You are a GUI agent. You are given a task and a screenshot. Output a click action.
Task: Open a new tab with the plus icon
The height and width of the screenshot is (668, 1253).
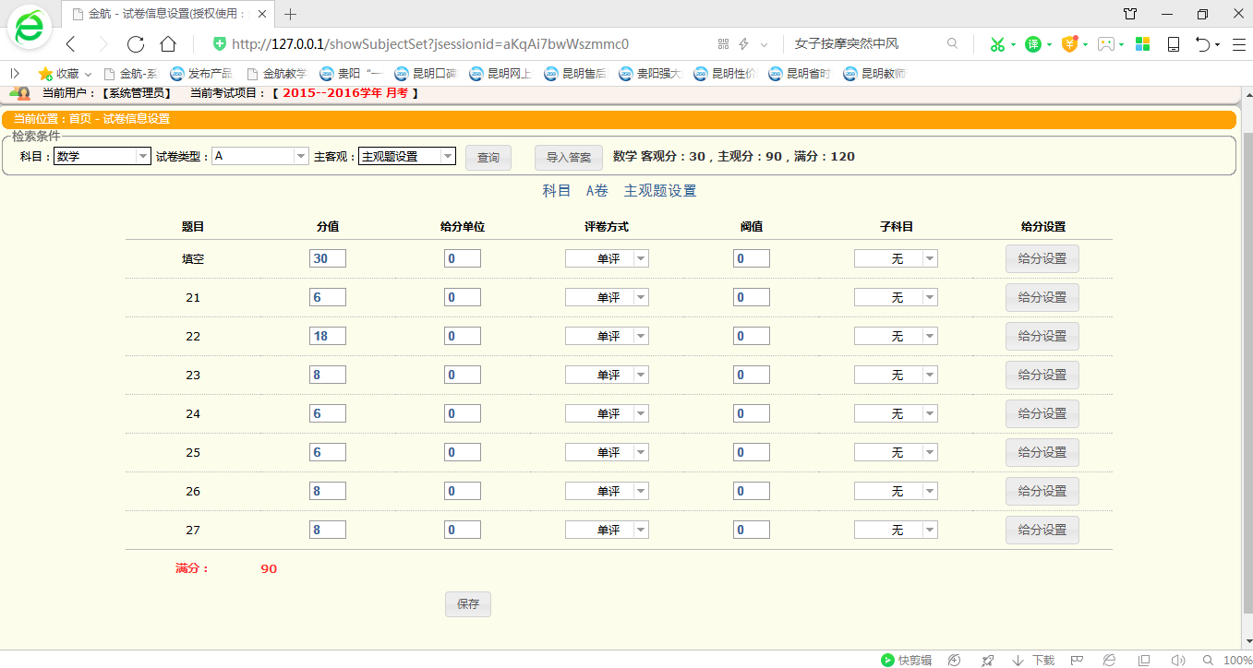[x=291, y=14]
